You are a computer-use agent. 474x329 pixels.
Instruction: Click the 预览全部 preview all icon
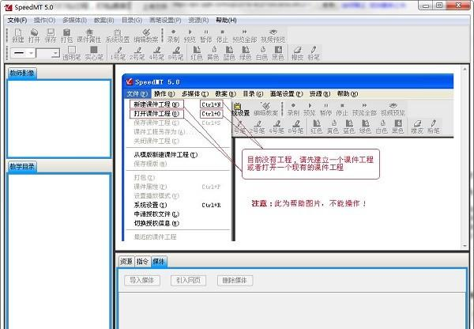pyautogui.click(x=245, y=36)
